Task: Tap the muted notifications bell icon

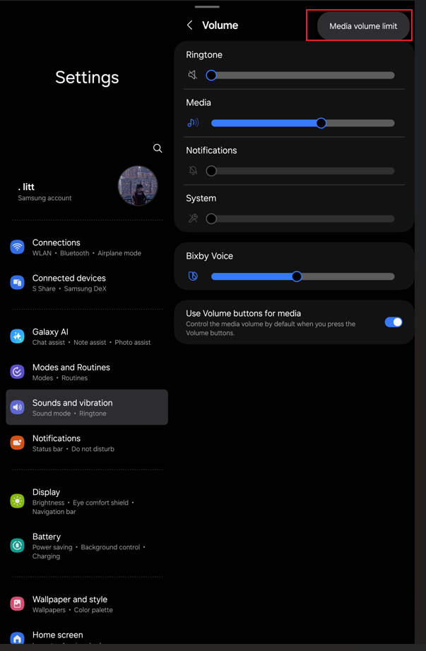Action: (193, 170)
